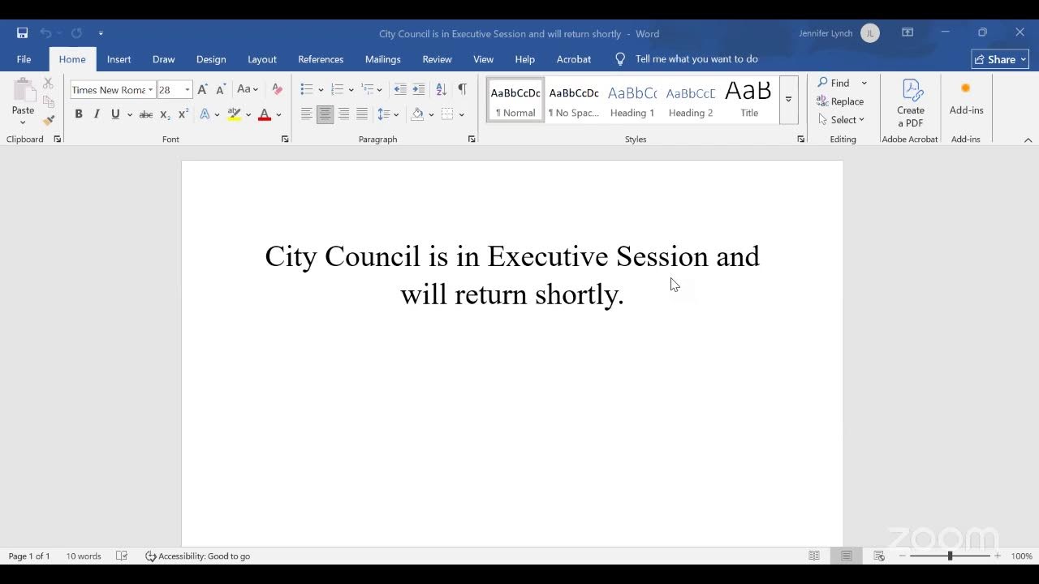
Task: Save the document with the floppy disk icon
Action: click(x=22, y=33)
